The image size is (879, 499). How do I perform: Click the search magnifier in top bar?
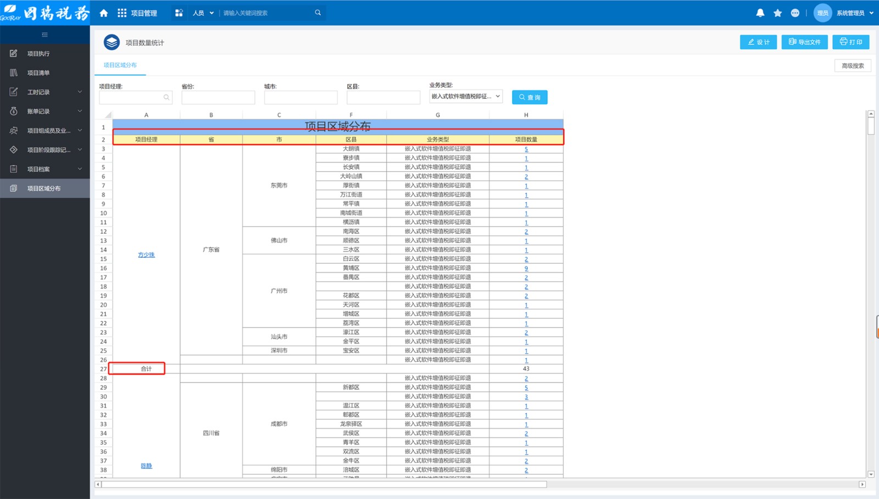tap(318, 13)
